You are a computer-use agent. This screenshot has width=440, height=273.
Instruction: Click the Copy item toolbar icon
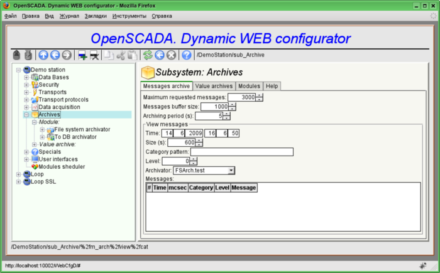(x=109, y=55)
